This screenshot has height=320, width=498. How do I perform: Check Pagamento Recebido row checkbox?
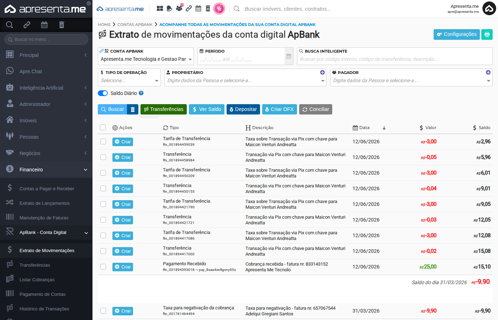point(103,267)
